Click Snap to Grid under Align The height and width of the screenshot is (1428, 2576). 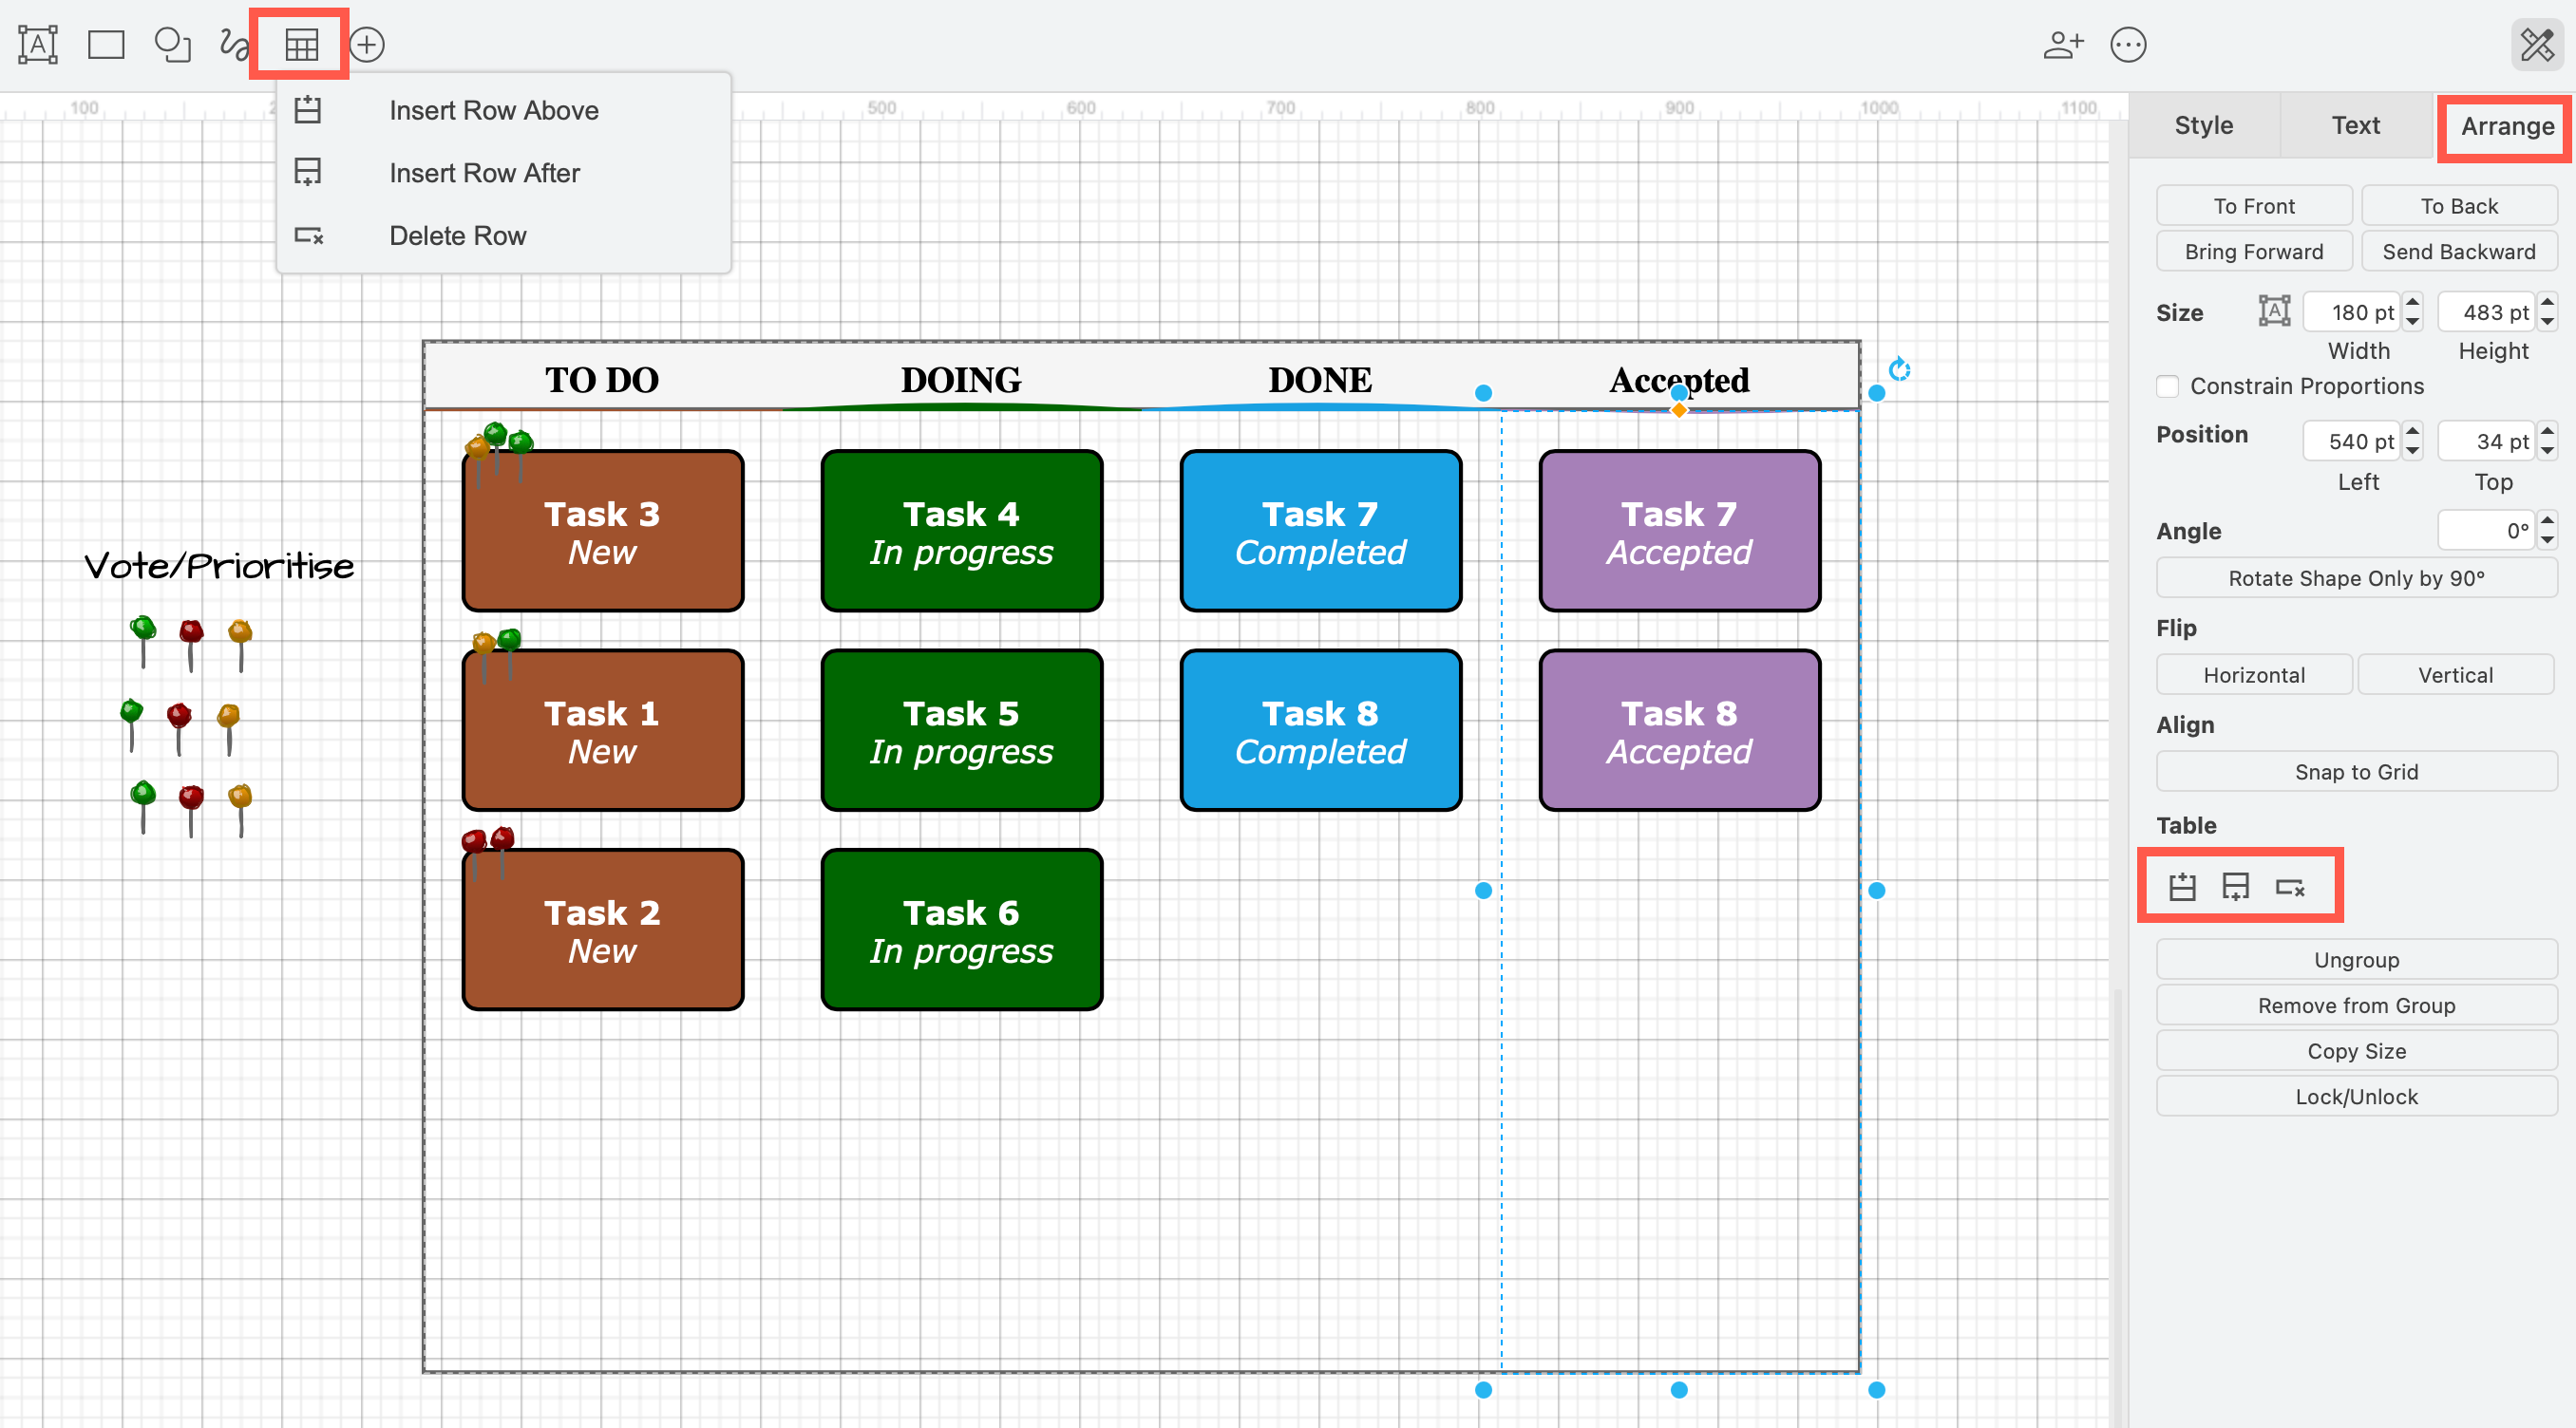pyautogui.click(x=2356, y=772)
